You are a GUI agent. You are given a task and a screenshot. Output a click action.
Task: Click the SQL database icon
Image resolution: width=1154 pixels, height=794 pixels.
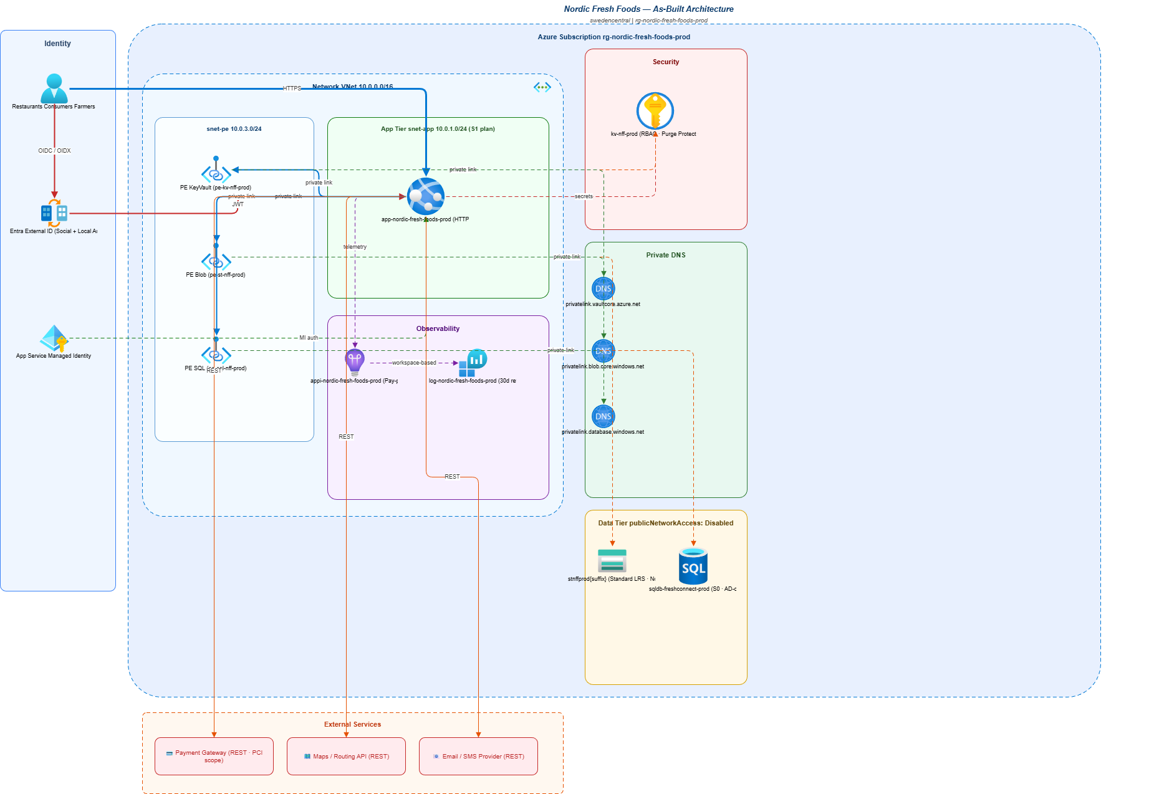[693, 566]
